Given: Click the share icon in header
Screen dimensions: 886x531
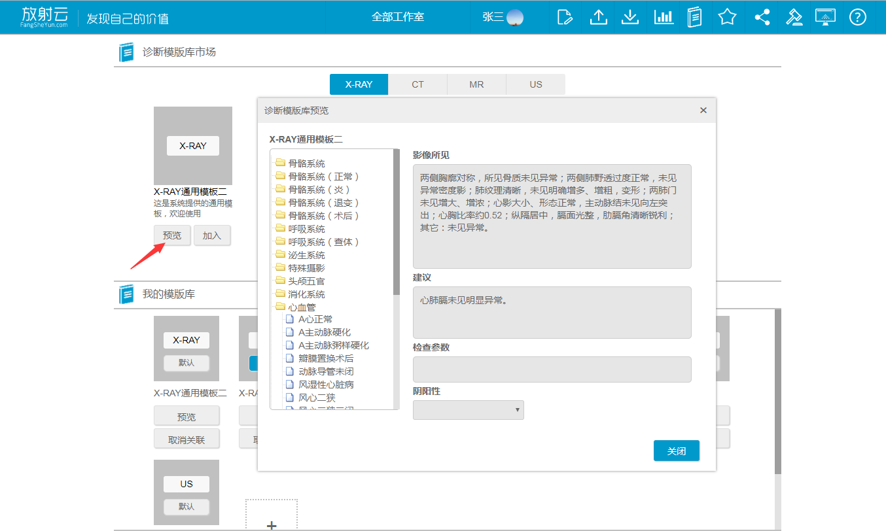Looking at the screenshot, I should (762, 17).
